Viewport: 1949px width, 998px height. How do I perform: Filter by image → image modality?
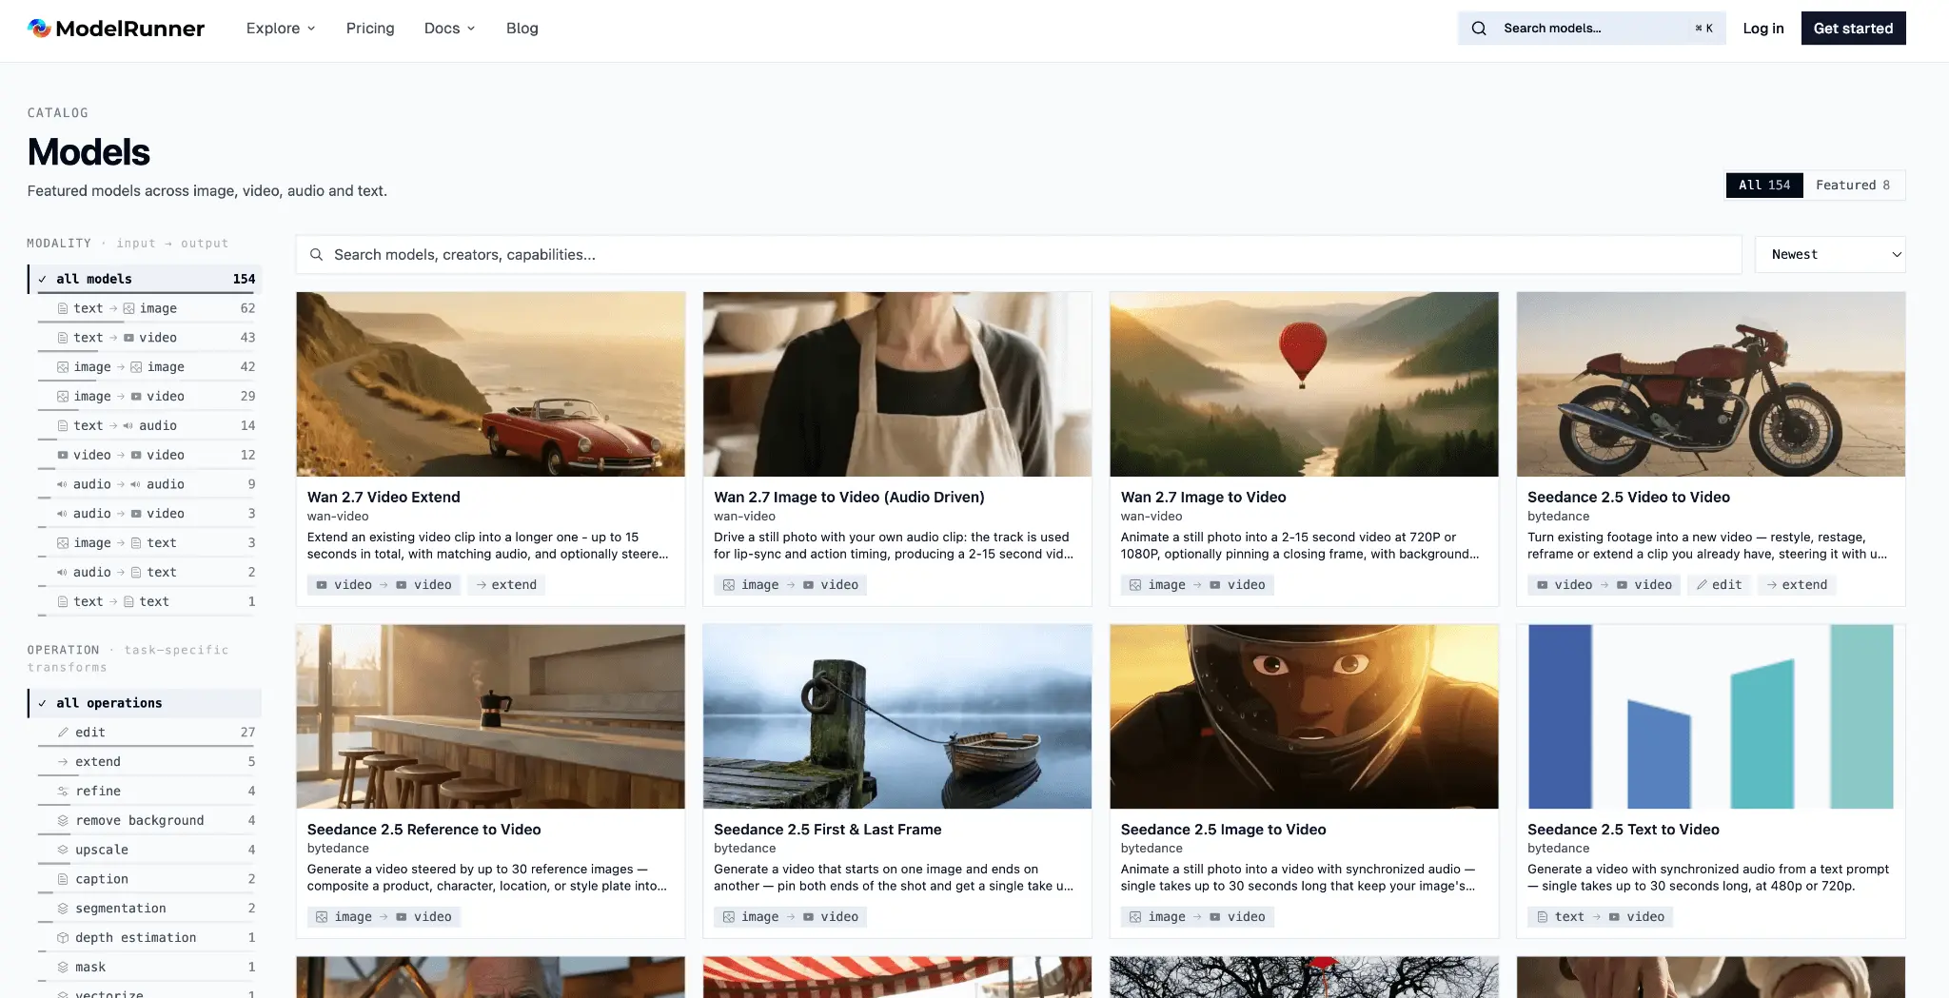[147, 367]
